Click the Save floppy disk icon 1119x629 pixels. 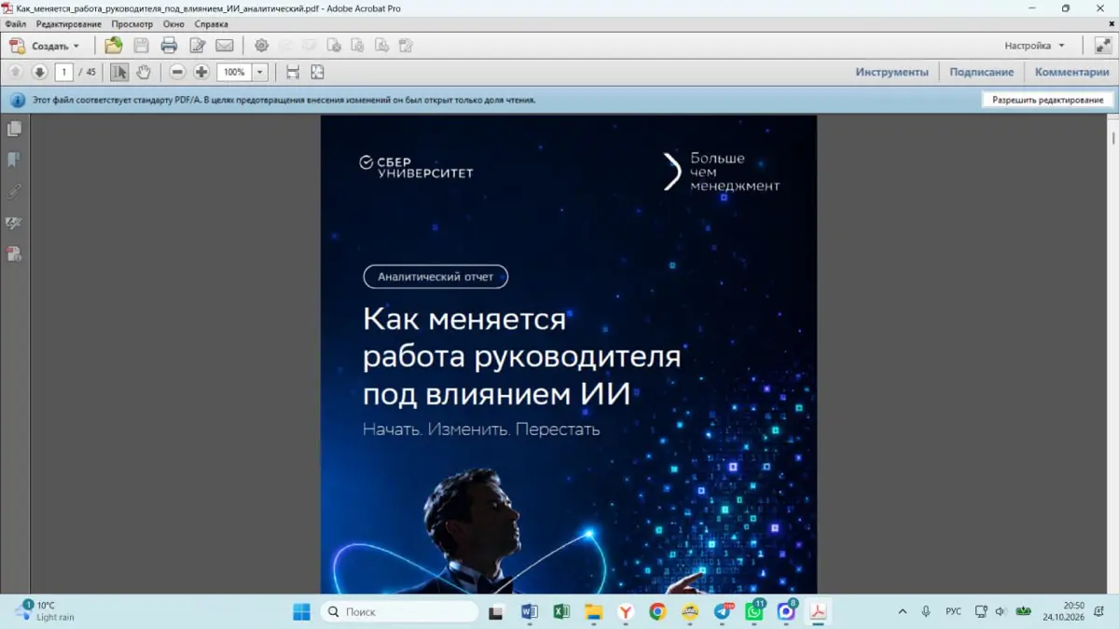[x=141, y=45]
